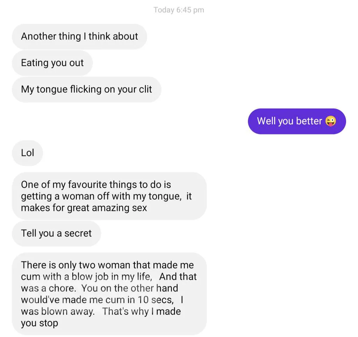Click the word "Well" in purple bubble
The image size is (358, 337).
point(266,121)
